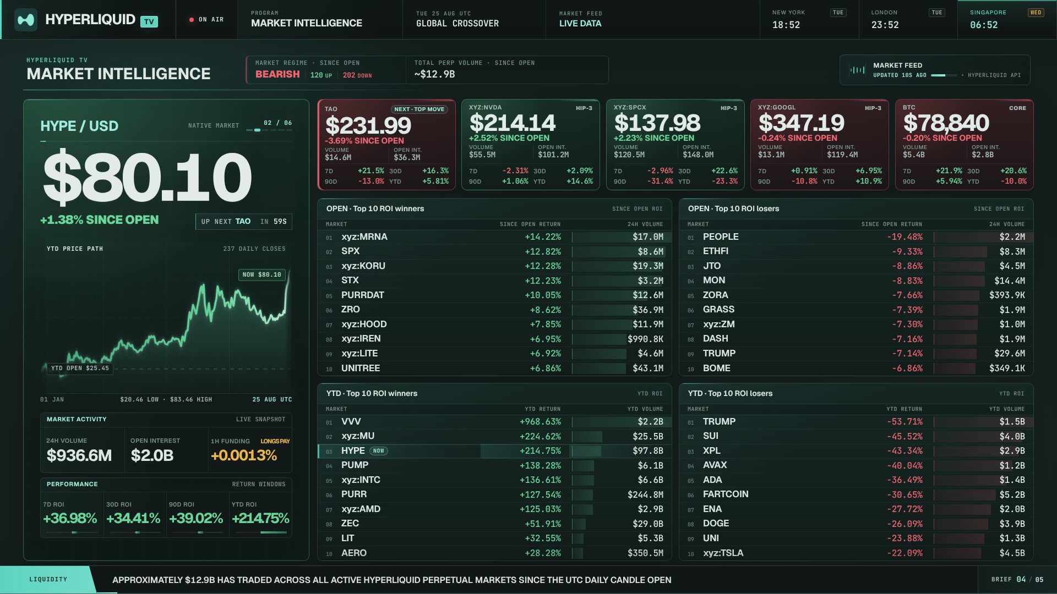Open the TAO $231.99 market card
This screenshot has width=1057, height=594.
(x=386, y=145)
